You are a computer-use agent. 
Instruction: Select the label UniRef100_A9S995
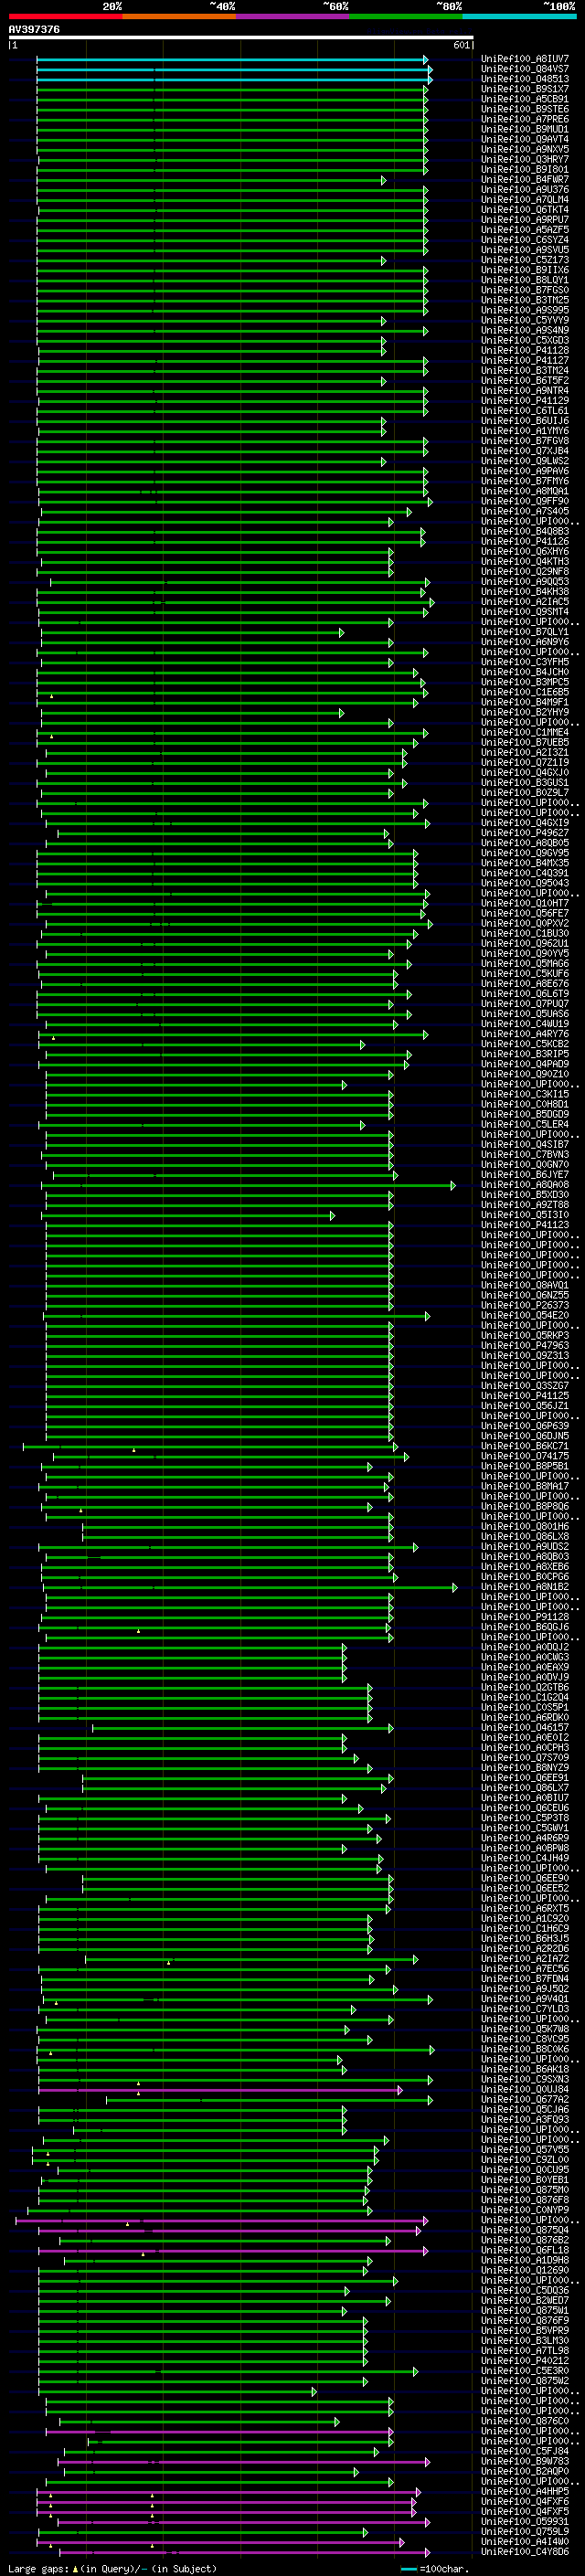[x=525, y=310]
